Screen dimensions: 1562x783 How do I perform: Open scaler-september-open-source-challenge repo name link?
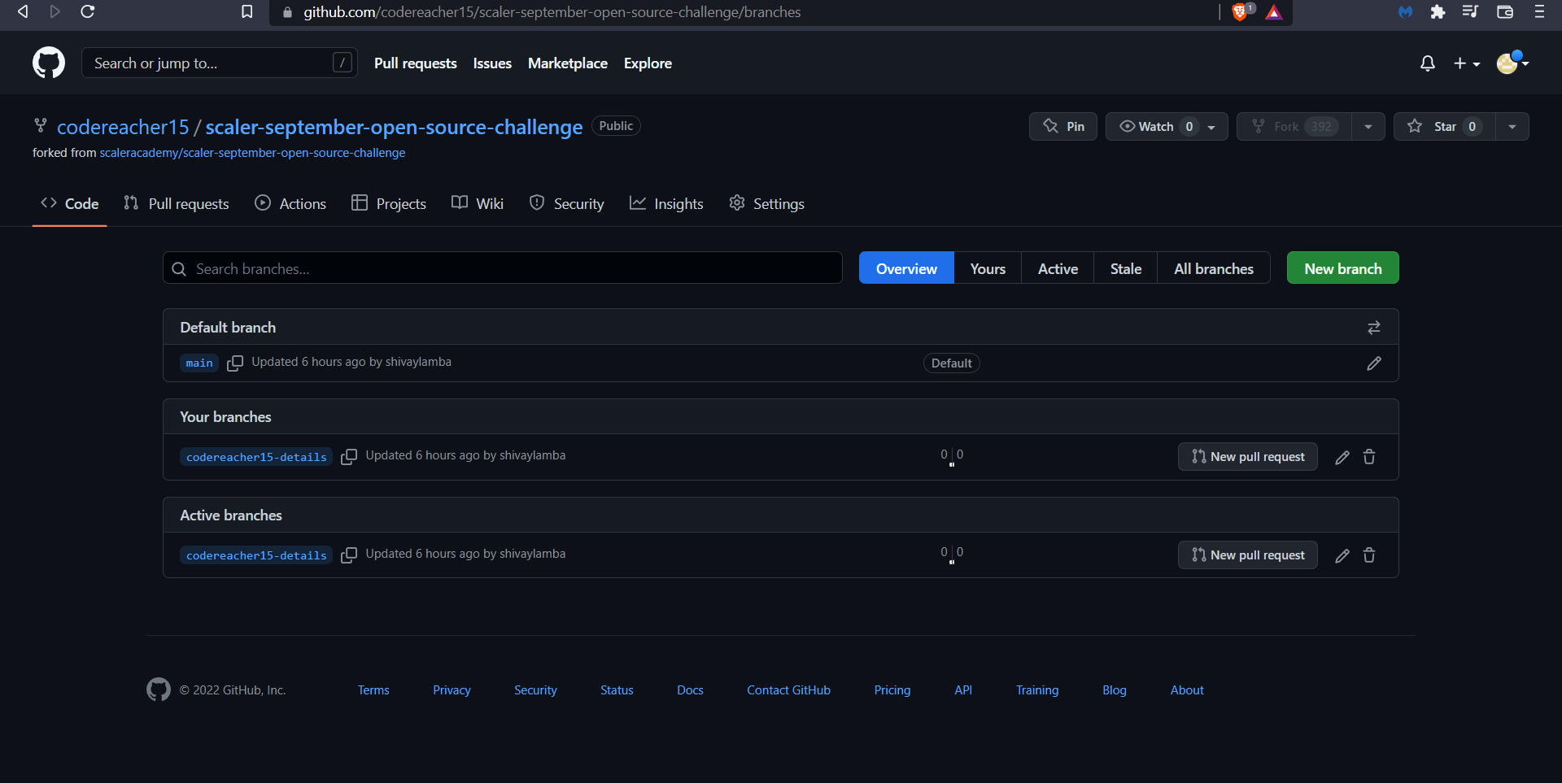(x=394, y=127)
